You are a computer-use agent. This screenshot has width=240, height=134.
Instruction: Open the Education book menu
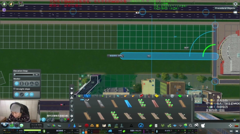click(104, 126)
